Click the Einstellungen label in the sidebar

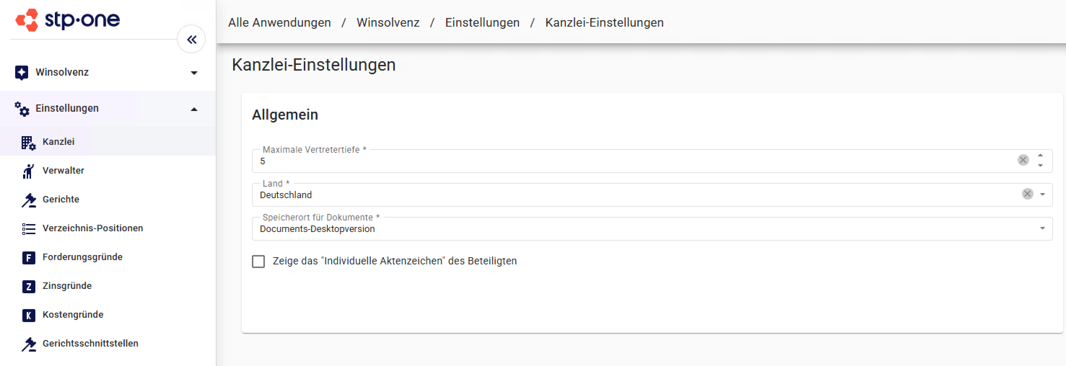coord(67,108)
